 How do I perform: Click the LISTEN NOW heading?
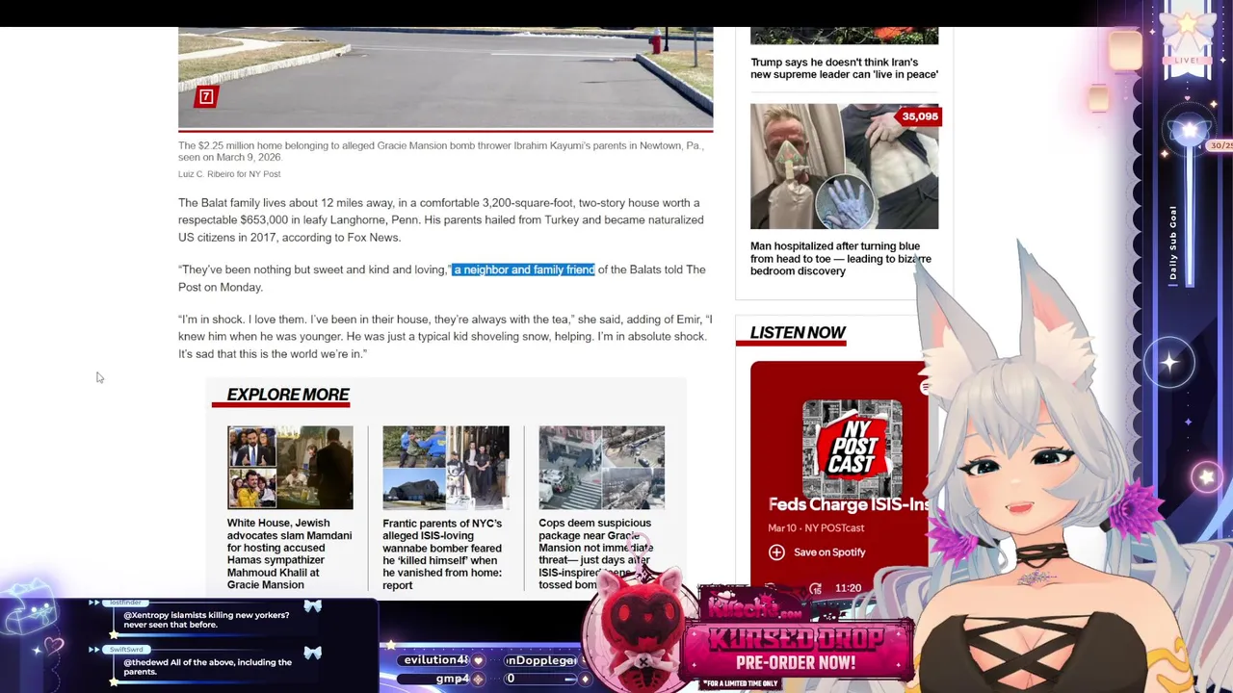[798, 333]
